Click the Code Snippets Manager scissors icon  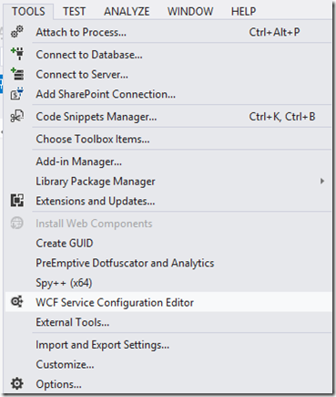(17, 116)
